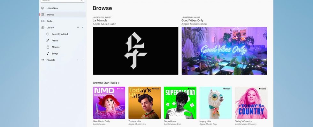Screen dimensions: 313x127
Task: Click the Playlists icon in the sidebar
Action: (x=43, y=60)
